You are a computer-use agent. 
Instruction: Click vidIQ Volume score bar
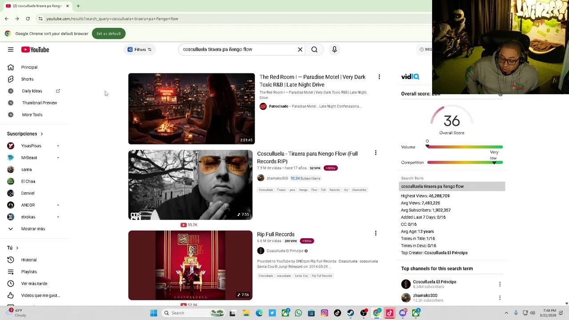click(x=465, y=147)
